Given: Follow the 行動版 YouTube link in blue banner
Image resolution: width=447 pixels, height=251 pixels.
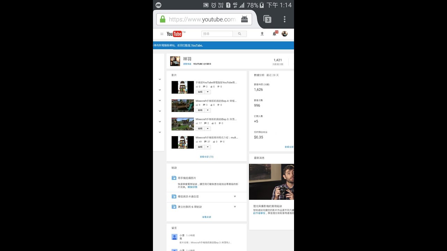Looking at the screenshot, I should click(193, 45).
